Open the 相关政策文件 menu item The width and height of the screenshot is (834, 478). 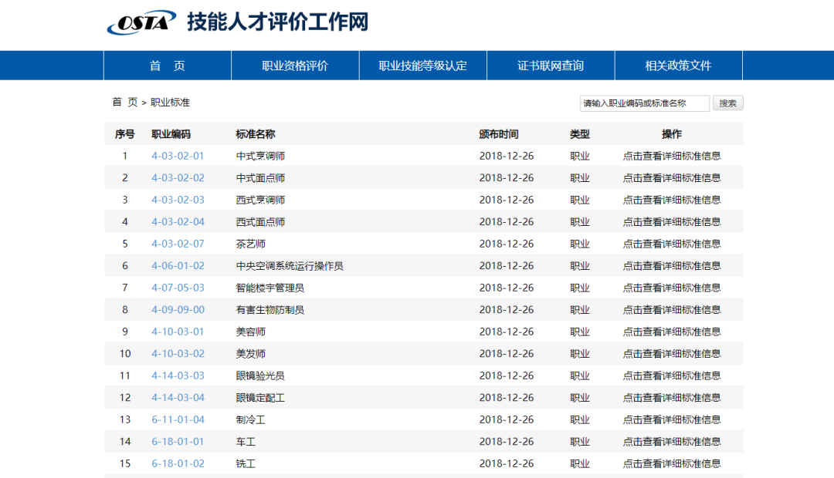click(677, 66)
